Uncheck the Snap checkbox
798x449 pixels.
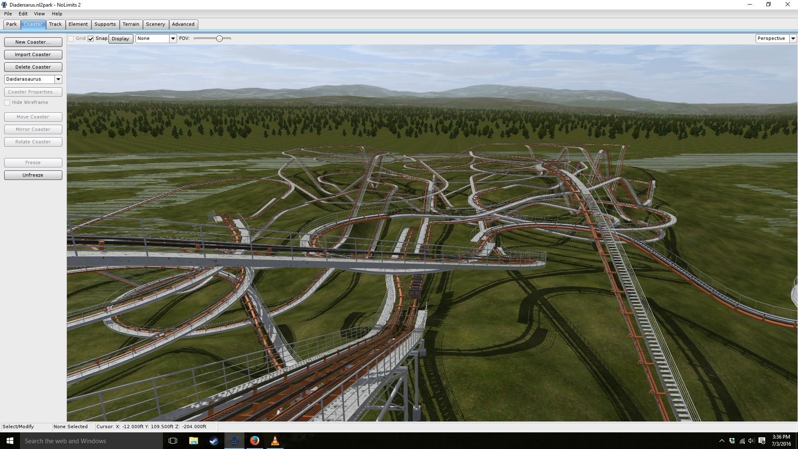pyautogui.click(x=91, y=39)
